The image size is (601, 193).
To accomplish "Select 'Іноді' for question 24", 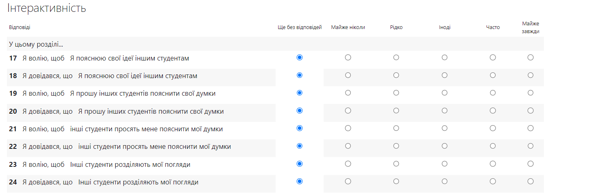I will click(x=445, y=181).
